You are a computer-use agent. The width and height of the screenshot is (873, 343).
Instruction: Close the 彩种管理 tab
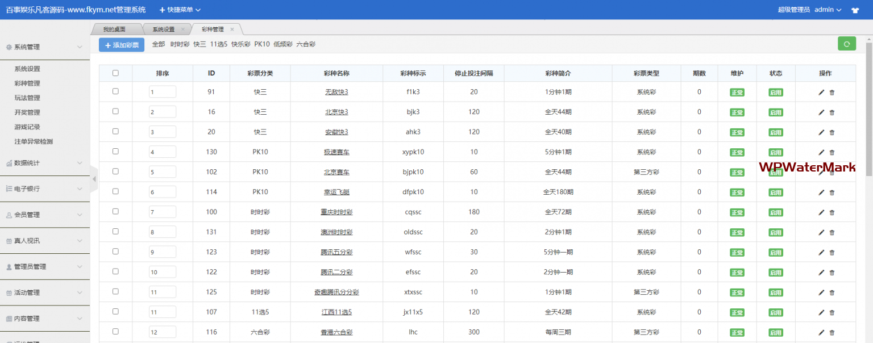point(232,29)
